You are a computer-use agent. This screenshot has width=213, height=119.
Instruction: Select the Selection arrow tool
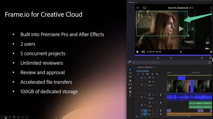click(x=130, y=70)
